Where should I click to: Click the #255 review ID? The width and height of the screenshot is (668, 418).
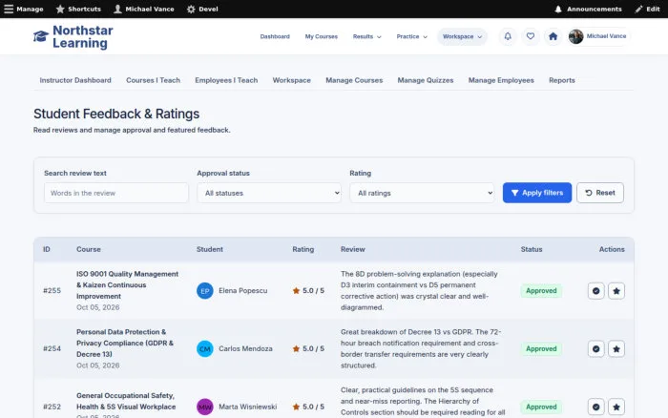(x=52, y=291)
